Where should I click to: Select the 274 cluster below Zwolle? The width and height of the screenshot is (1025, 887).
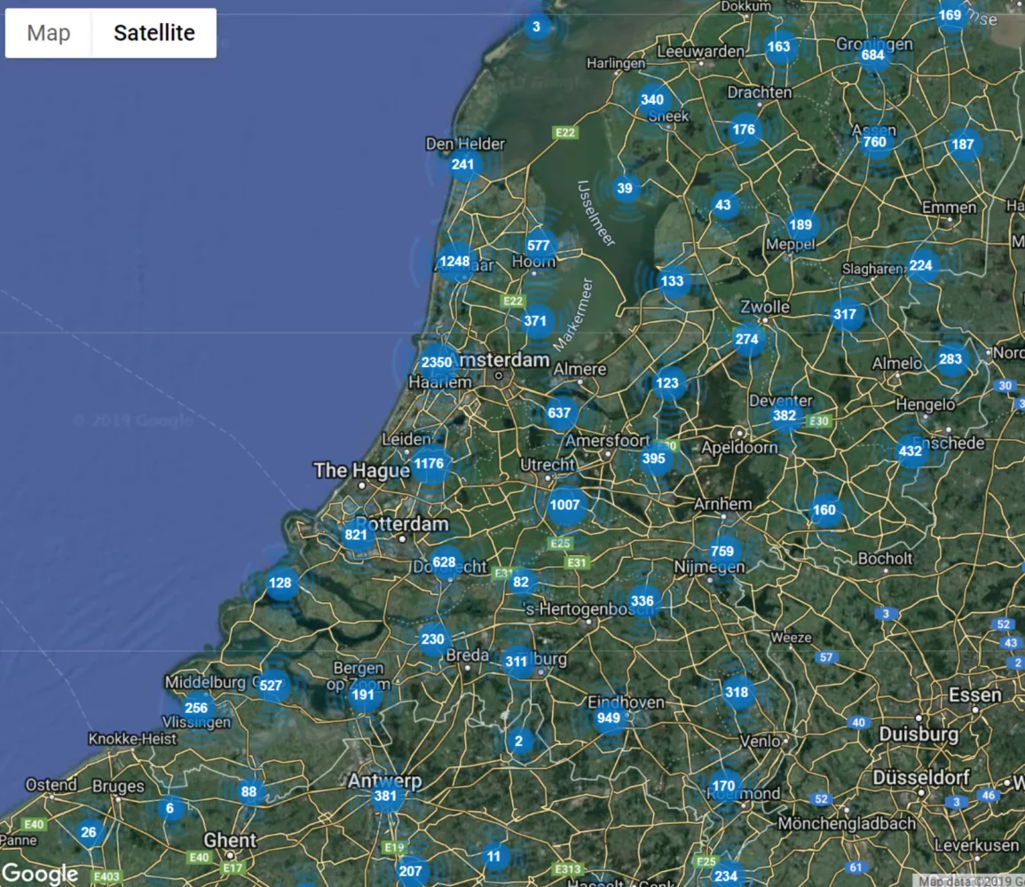coord(746,339)
